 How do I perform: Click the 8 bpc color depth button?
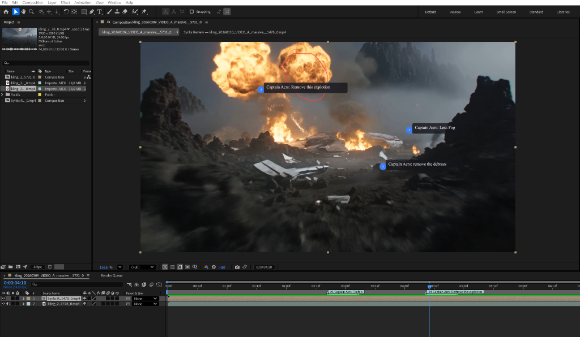click(x=37, y=267)
